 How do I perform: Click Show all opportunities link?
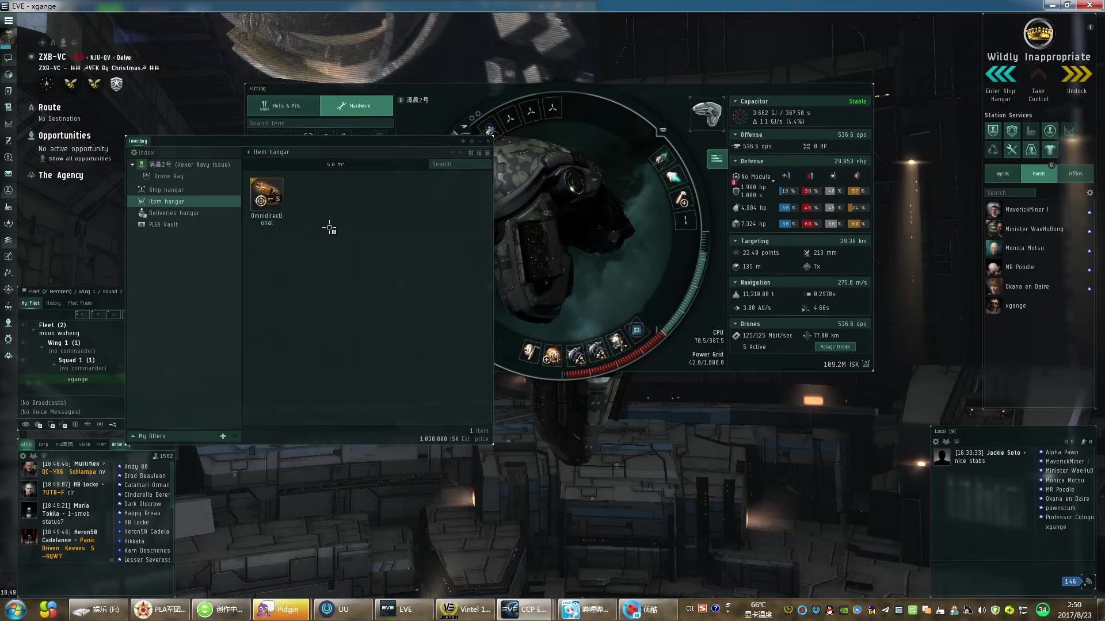pos(79,159)
